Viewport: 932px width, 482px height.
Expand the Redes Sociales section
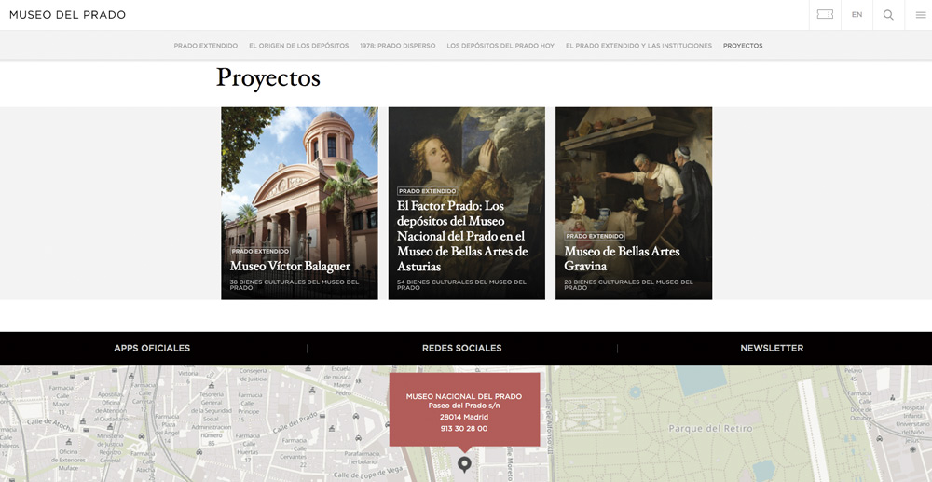(461, 349)
